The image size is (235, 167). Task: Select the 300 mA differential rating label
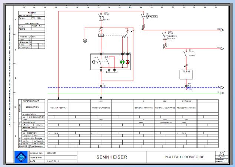pos(172,39)
